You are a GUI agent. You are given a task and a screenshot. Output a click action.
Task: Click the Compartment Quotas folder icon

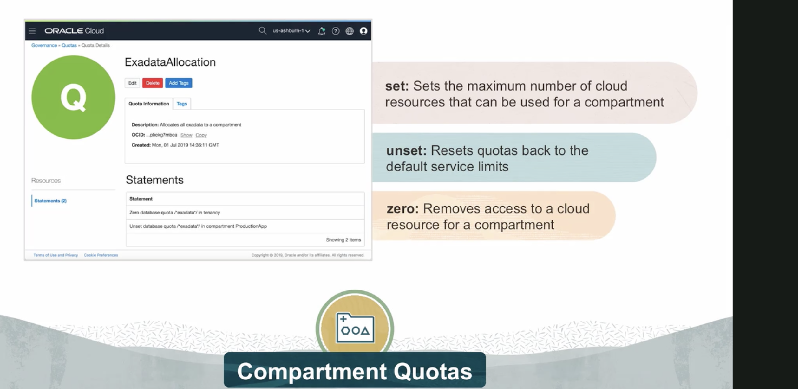pos(355,328)
